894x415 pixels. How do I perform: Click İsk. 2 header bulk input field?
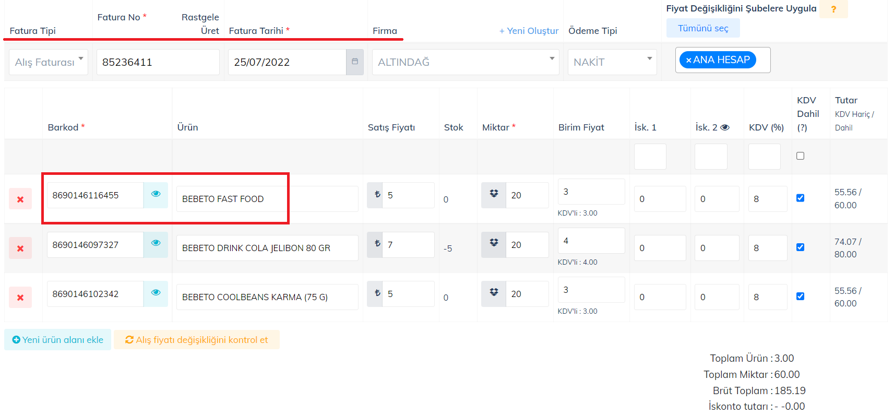711,157
